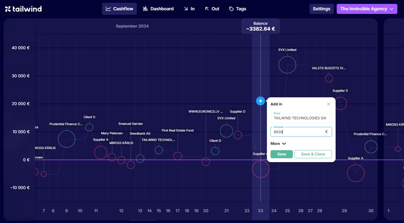
Task: Select the WWW.EURONICS.LV bubble
Action: coord(206,162)
